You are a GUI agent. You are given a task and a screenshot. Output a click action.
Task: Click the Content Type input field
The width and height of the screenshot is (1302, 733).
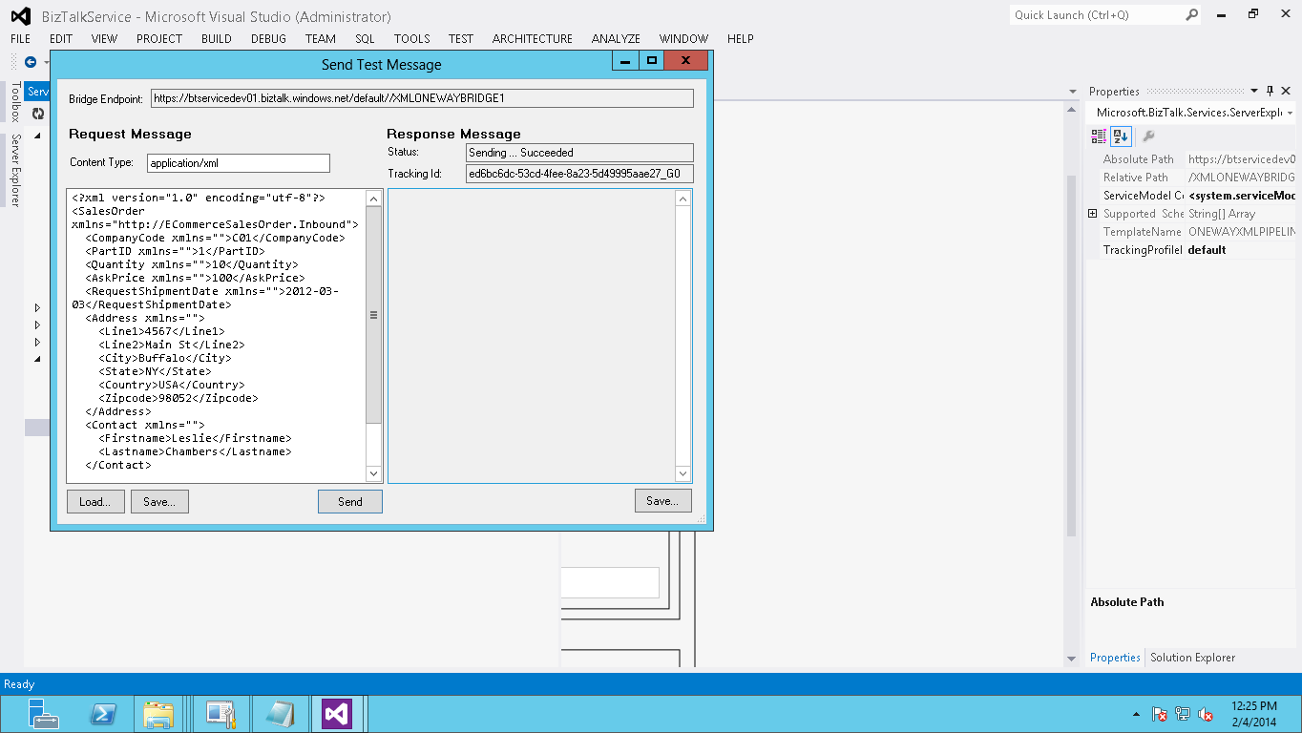coord(239,163)
